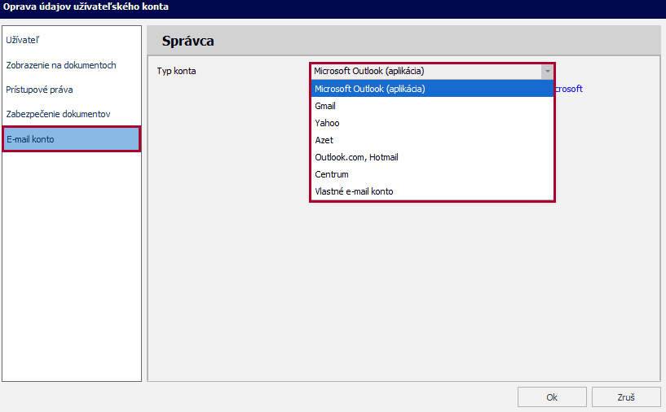Go to Zabezpečenie dokumentov section
The width and height of the screenshot is (666, 412).
tap(58, 114)
